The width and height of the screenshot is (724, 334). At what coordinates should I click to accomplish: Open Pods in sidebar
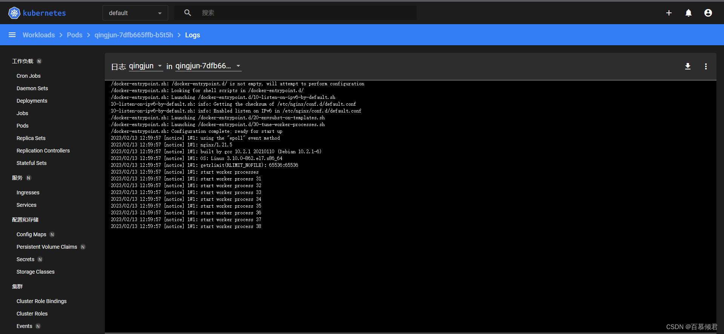(23, 126)
